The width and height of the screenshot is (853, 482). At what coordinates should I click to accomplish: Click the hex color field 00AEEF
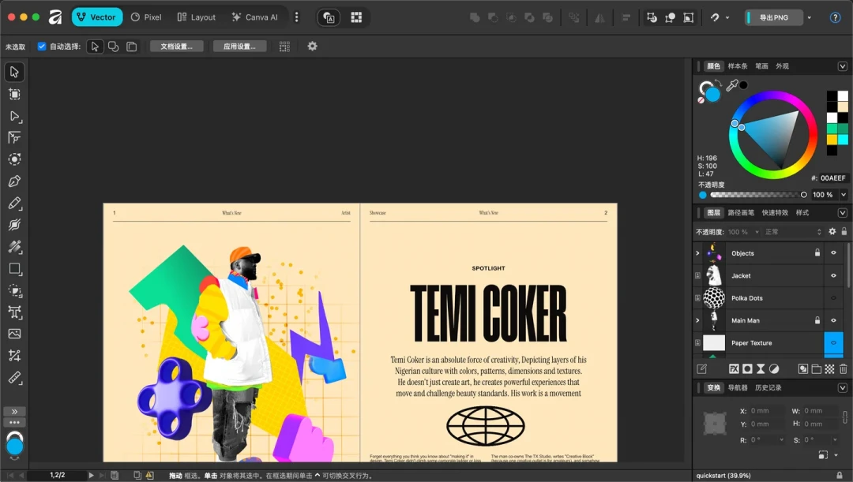833,178
